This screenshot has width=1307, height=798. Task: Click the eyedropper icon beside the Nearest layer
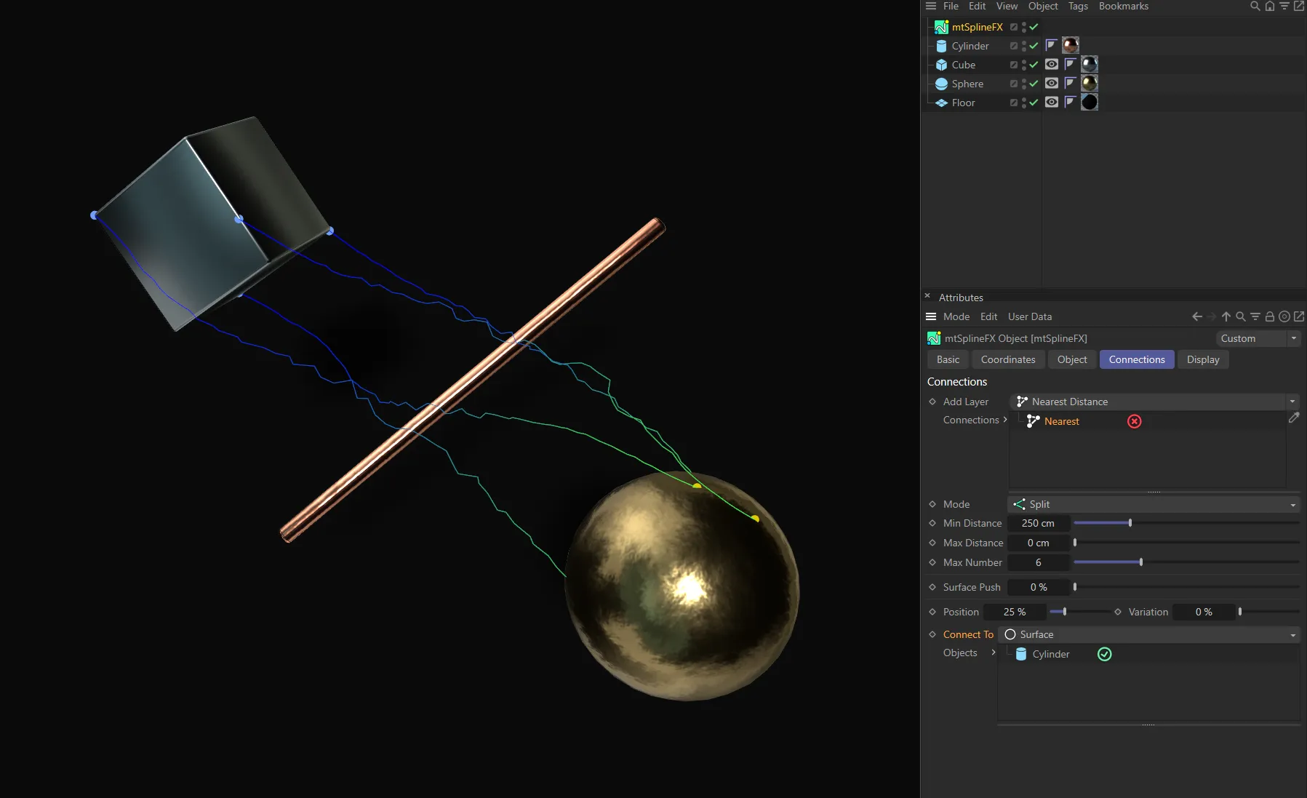(x=1294, y=418)
